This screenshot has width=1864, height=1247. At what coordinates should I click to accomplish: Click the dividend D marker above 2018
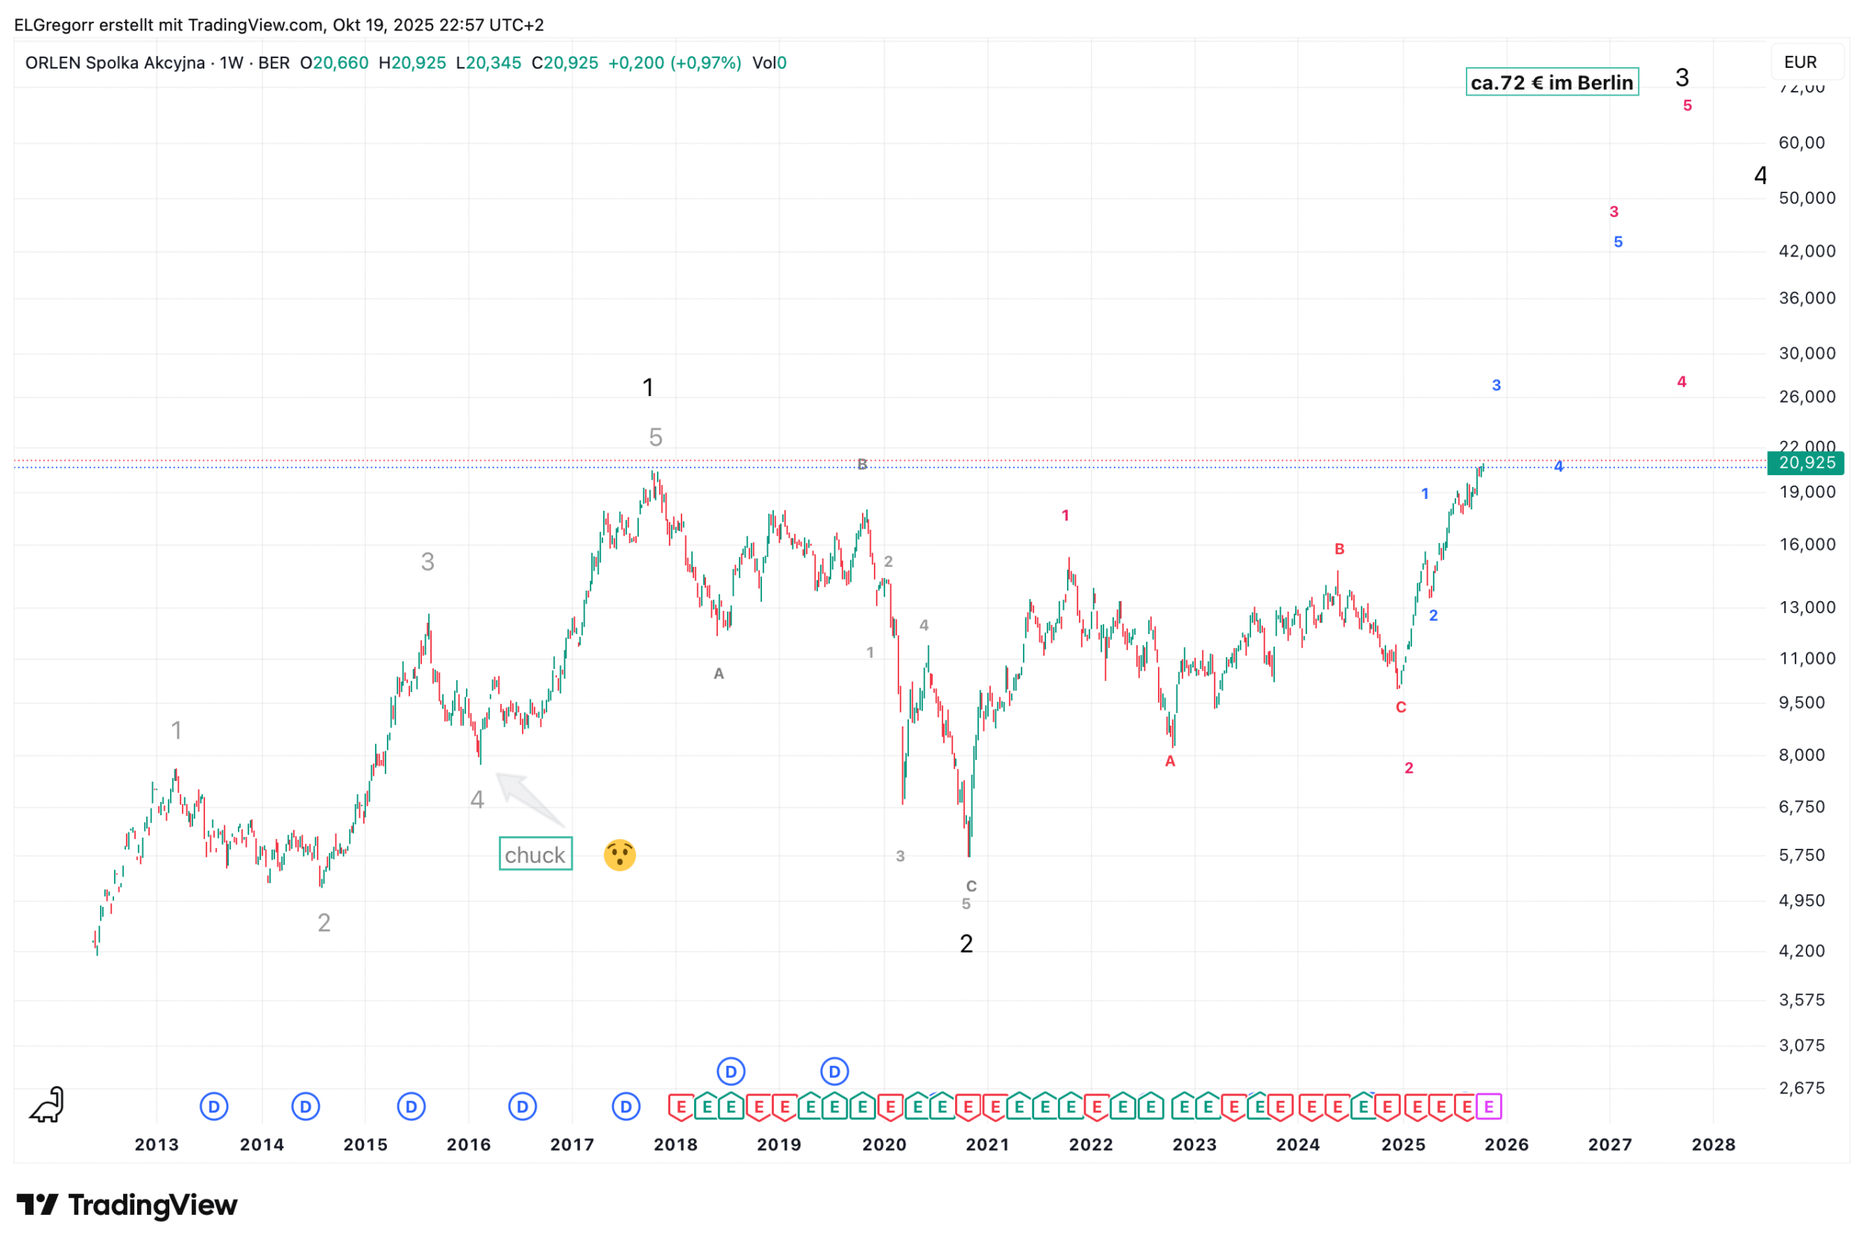pos(731,1071)
